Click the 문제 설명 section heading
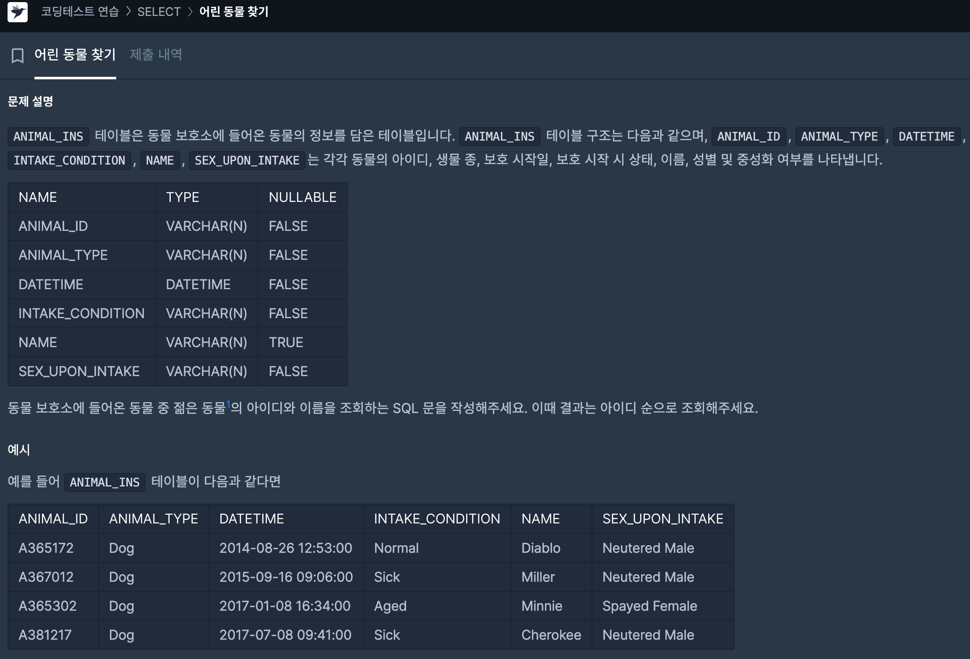 tap(30, 101)
